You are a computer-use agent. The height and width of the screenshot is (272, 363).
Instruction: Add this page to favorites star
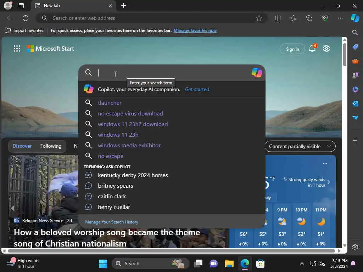[x=259, y=18]
